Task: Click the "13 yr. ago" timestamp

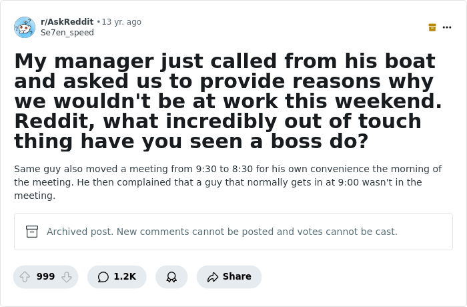Action: pyautogui.click(x=121, y=22)
